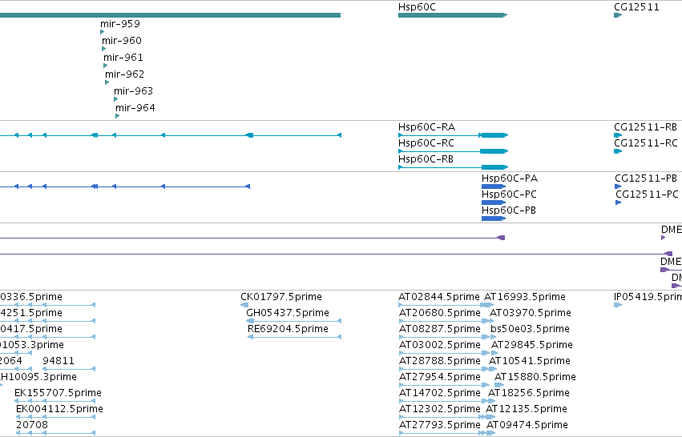This screenshot has height=437, width=682.
Task: Open EST AT28788.5prime
Action: 440,362
